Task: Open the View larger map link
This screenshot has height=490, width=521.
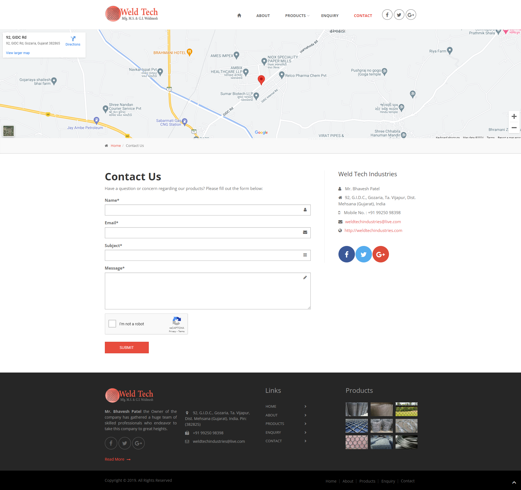Action: [18, 53]
